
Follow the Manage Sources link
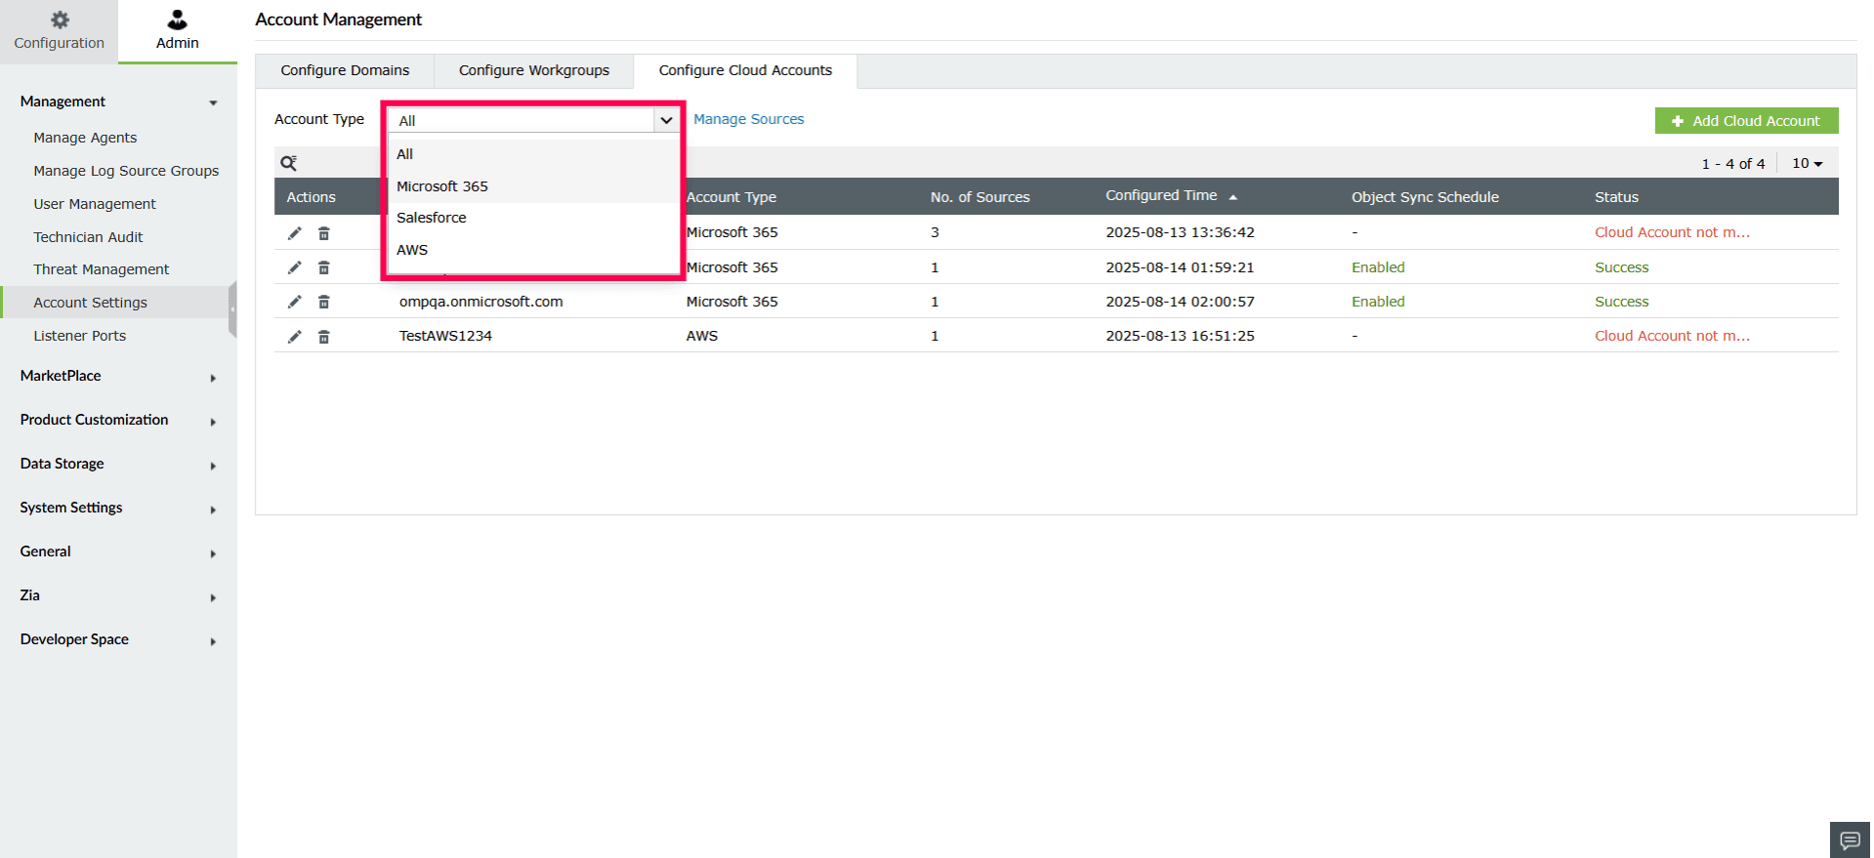pyautogui.click(x=749, y=119)
